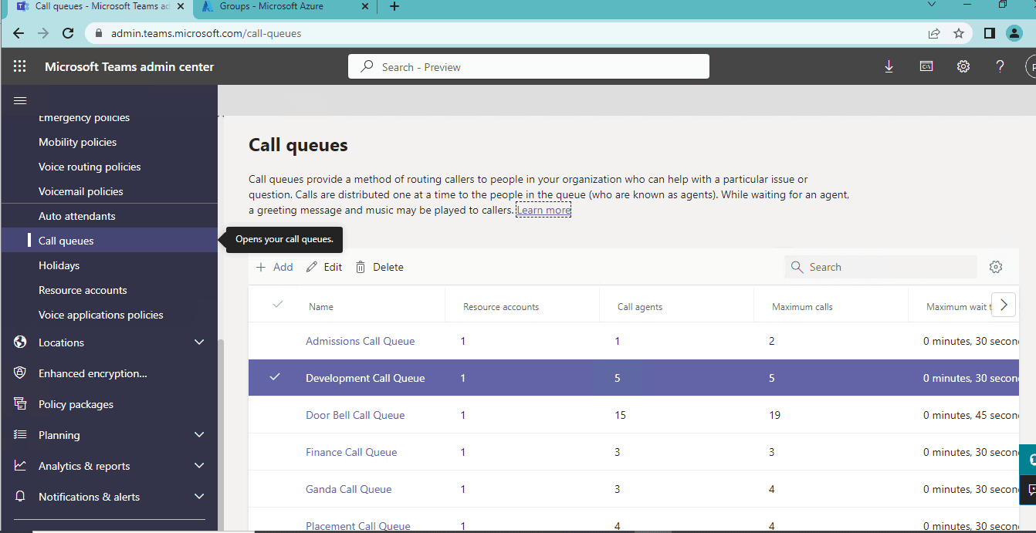Open the Holidays page in the sidebar
This screenshot has width=1036, height=533.
[x=59, y=265]
